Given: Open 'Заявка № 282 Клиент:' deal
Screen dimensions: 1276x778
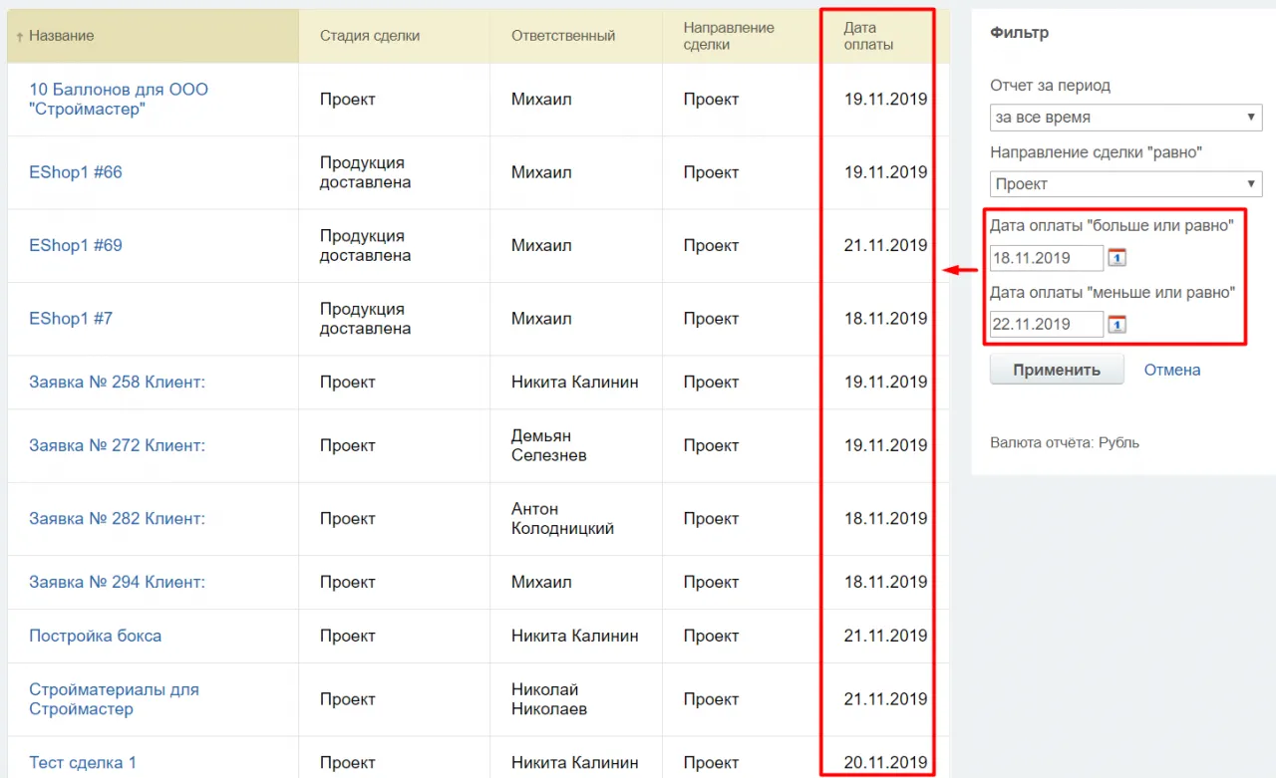Looking at the screenshot, I should (117, 519).
